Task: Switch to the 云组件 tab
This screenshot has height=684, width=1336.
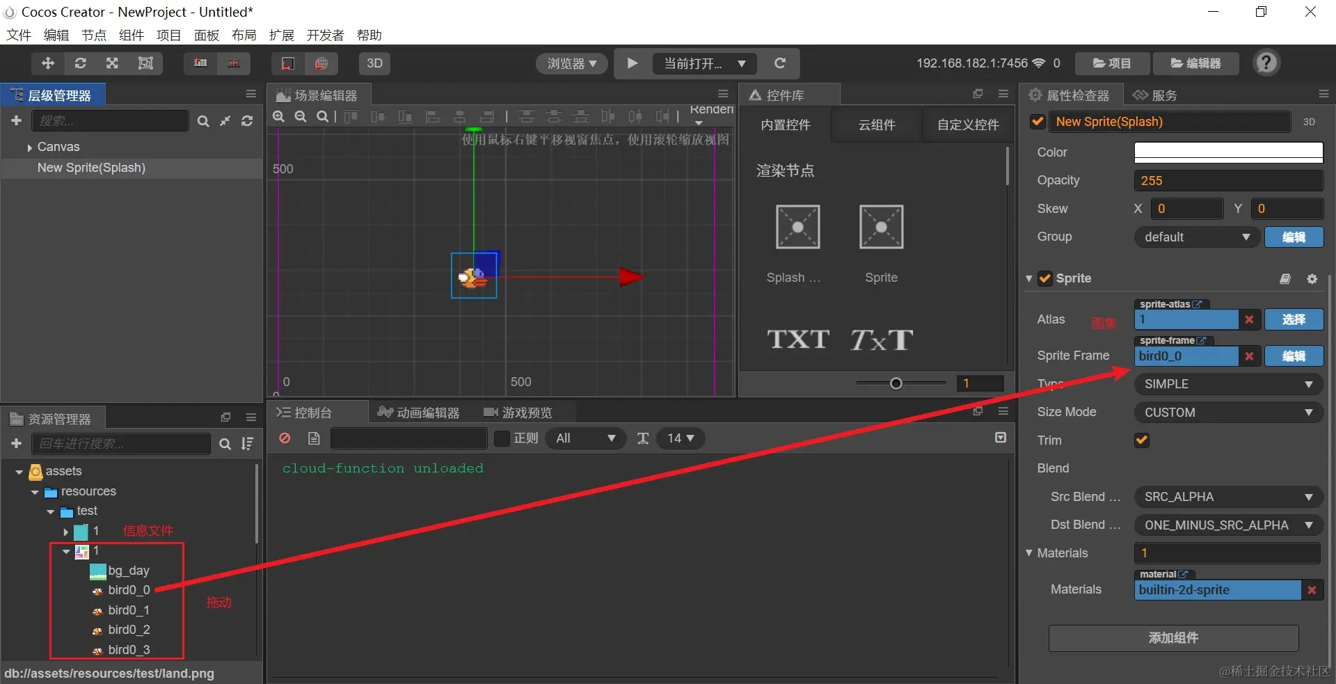Action: [877, 125]
